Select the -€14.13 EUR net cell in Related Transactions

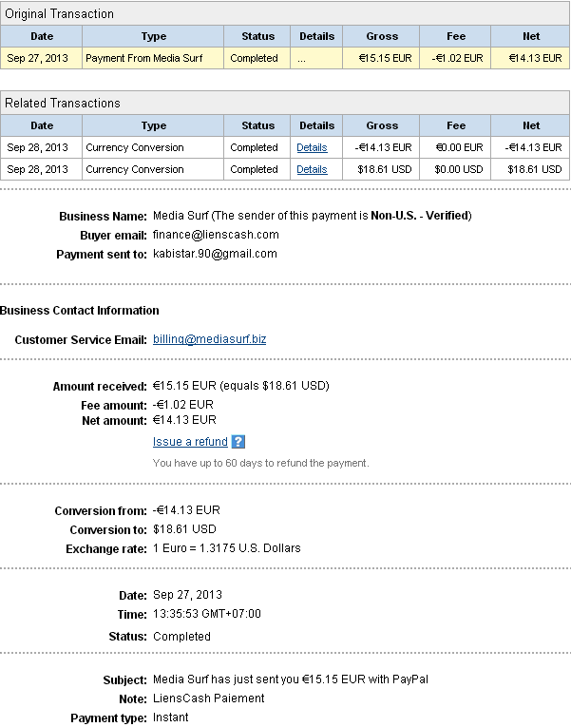pos(530,147)
